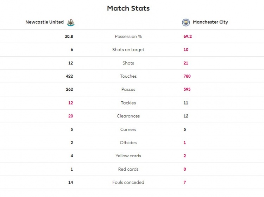Select the Fouls conceded label
The height and width of the screenshot is (197, 264).
tap(128, 182)
